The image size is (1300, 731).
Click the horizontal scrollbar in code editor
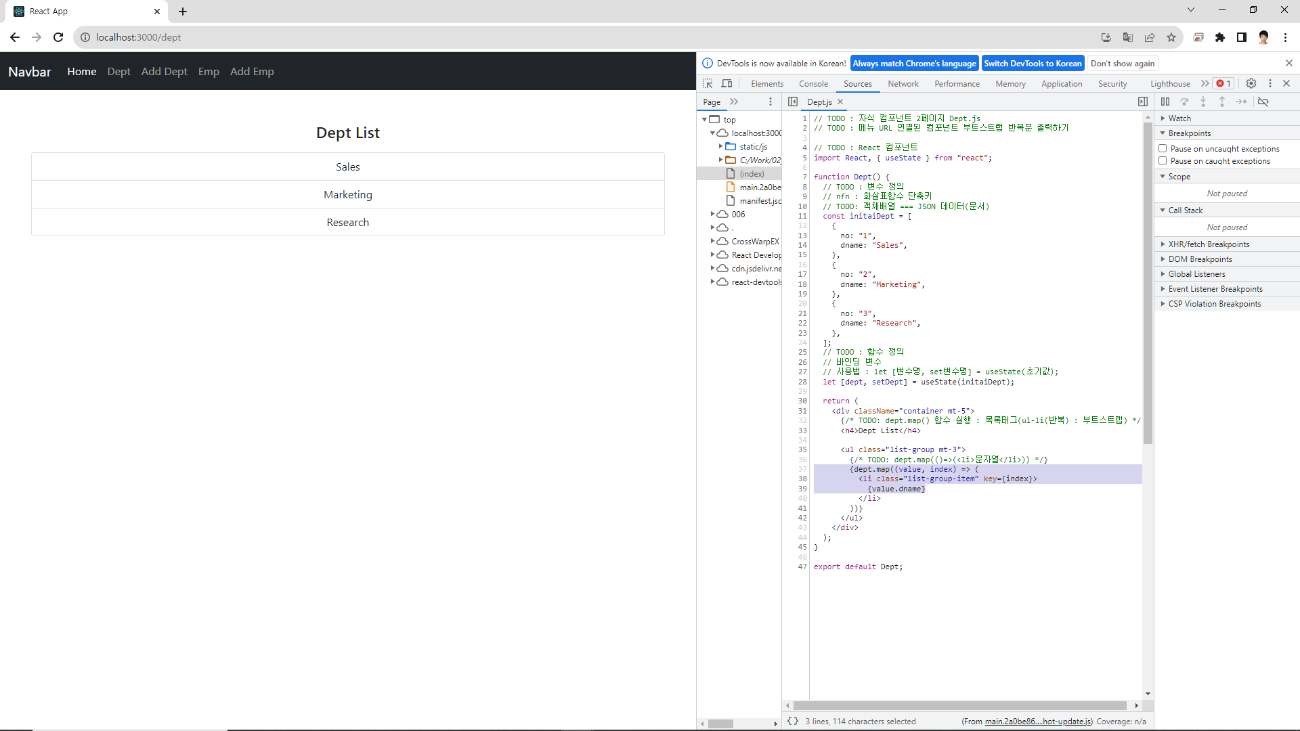(x=959, y=705)
